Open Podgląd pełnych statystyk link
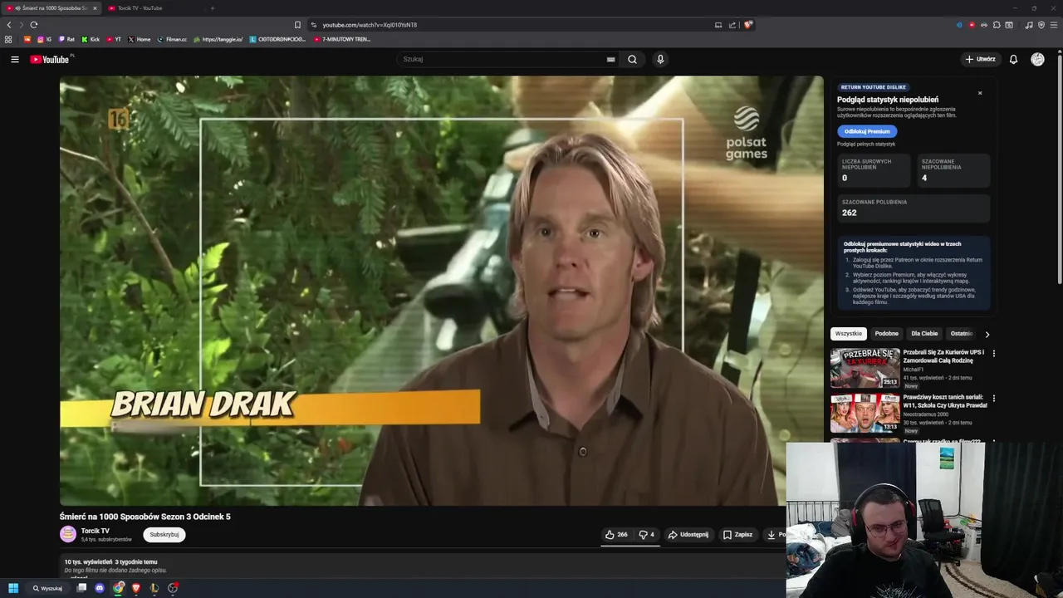Viewport: 1063px width, 598px height. click(x=866, y=145)
